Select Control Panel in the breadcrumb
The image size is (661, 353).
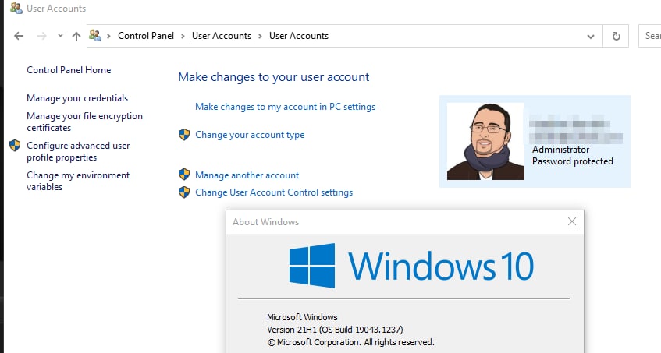pyautogui.click(x=146, y=36)
